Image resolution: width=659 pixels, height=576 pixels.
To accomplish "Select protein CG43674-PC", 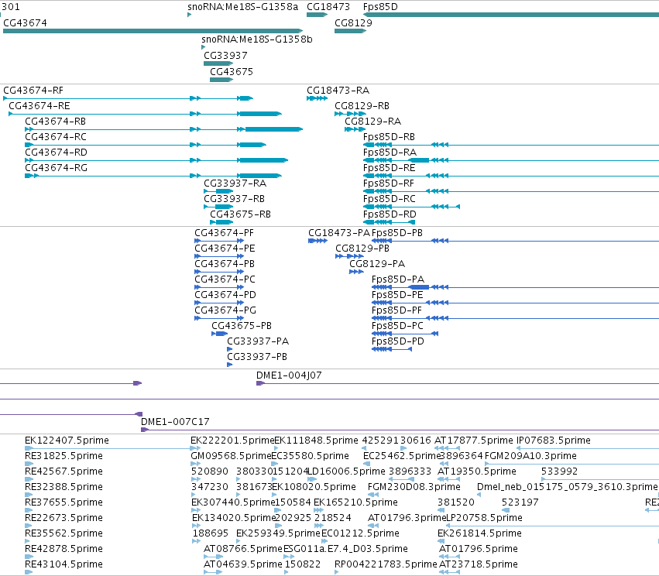I will coord(219,287).
